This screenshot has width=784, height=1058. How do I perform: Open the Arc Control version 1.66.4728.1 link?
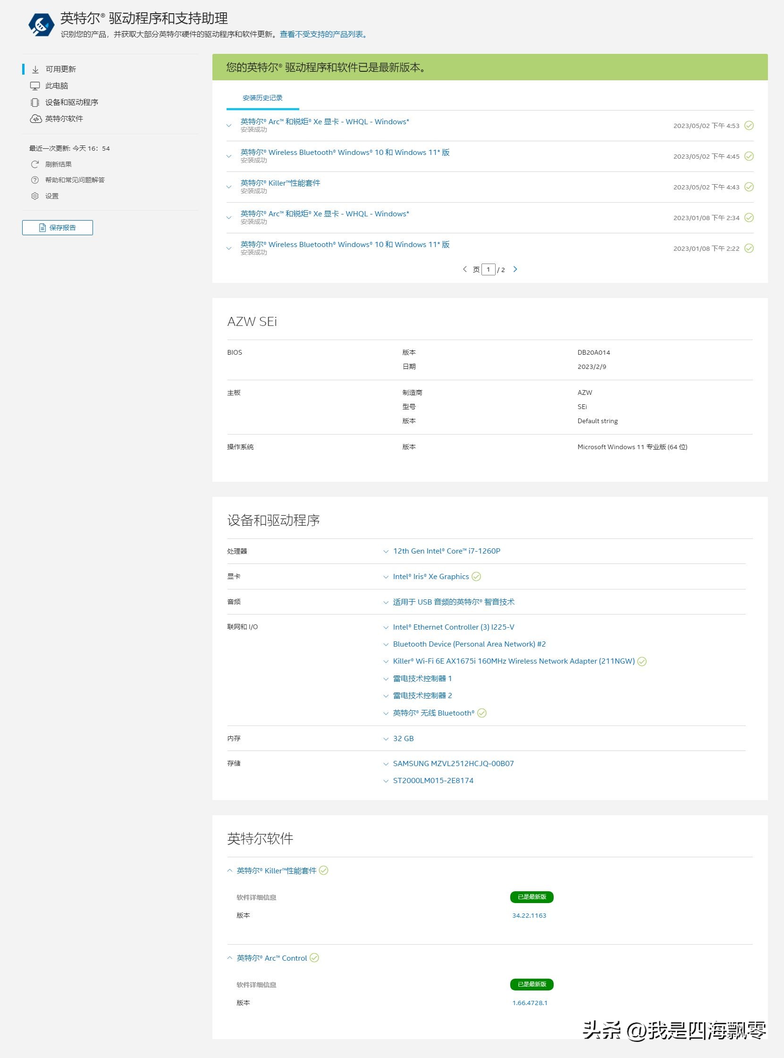530,1003
